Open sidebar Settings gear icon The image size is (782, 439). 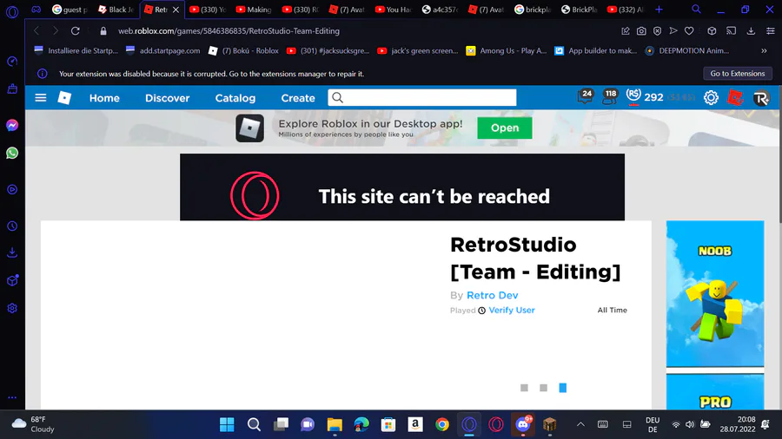click(12, 309)
